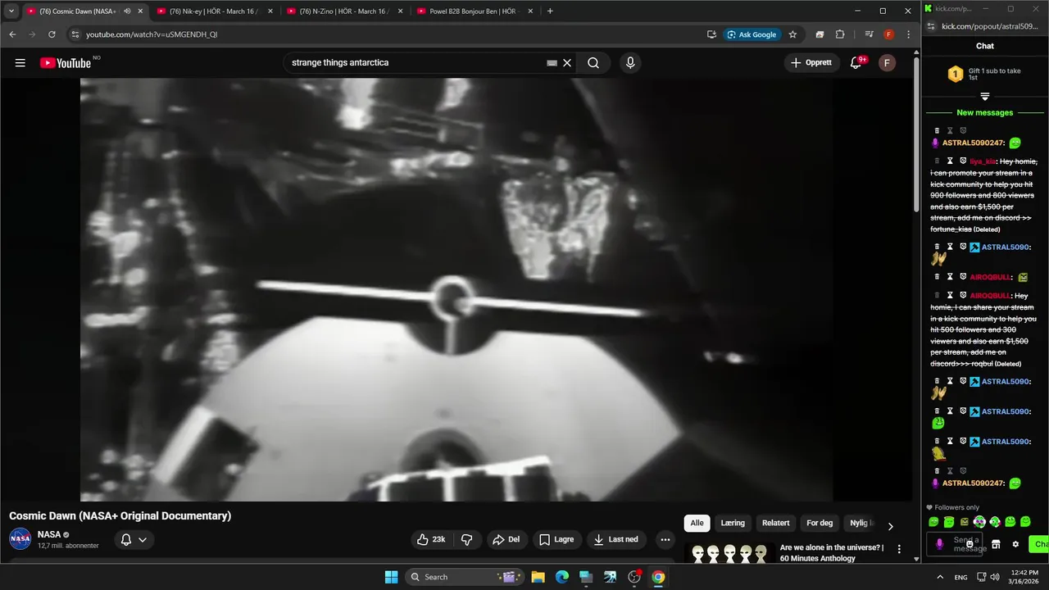Bookmark this page with the star icon
1049x590 pixels.
tap(792, 34)
